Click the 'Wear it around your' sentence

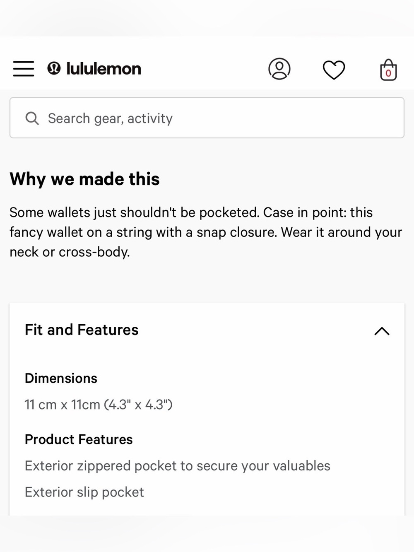tap(342, 232)
